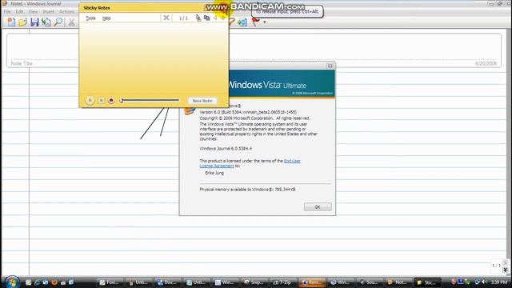Click the Flag icon in Journal toolbar
Viewport: 512px width, 288px height.
255,22
